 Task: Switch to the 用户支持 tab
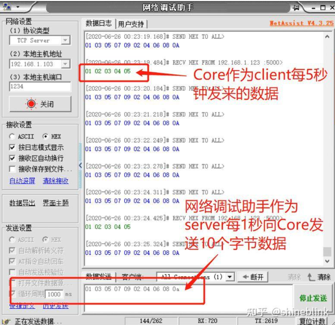[131, 24]
